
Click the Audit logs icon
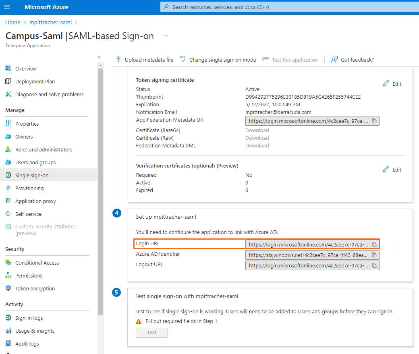8,343
